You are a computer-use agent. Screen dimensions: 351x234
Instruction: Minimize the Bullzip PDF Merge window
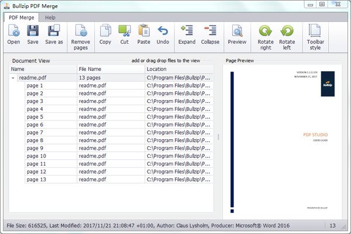310,5
